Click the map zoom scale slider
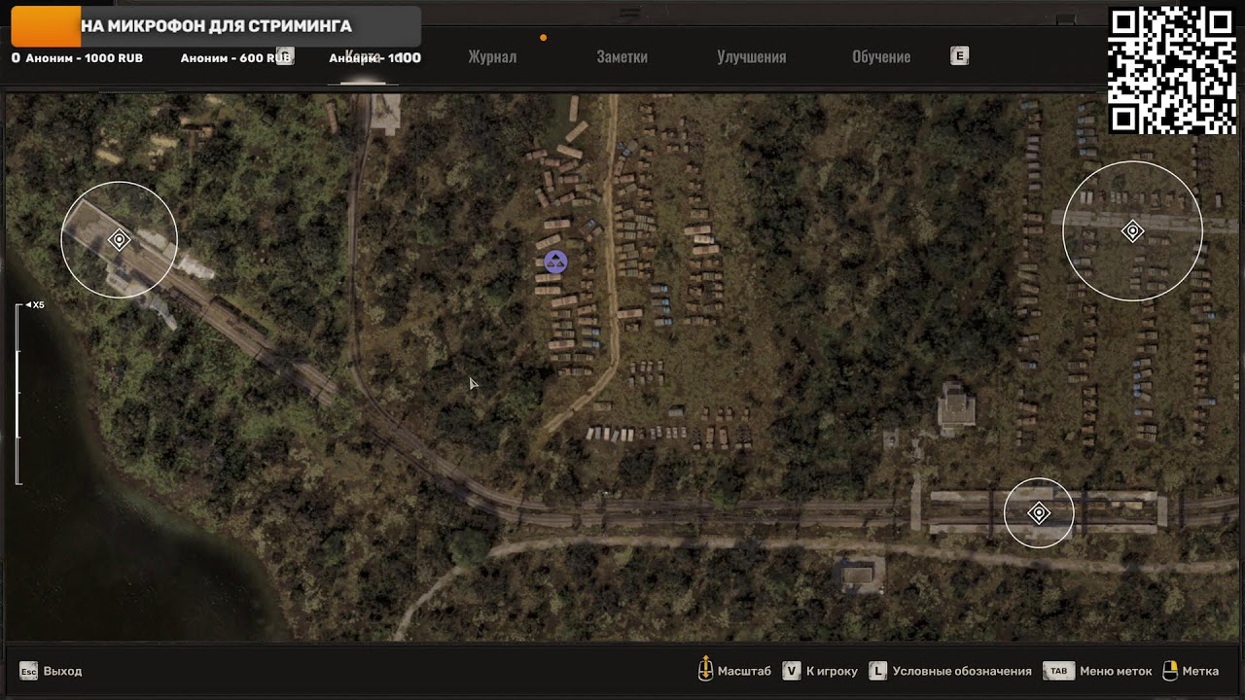Screen dimensions: 1245x700 (18, 395)
